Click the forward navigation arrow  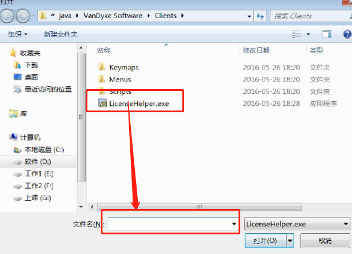tap(23, 16)
